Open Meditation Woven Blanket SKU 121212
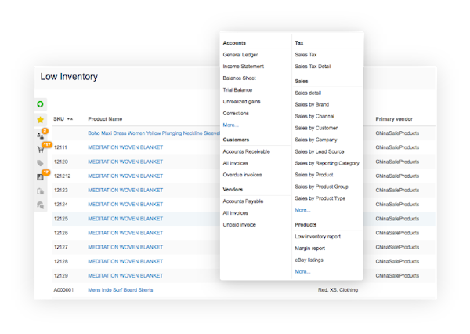The image size is (470, 334). pos(125,176)
